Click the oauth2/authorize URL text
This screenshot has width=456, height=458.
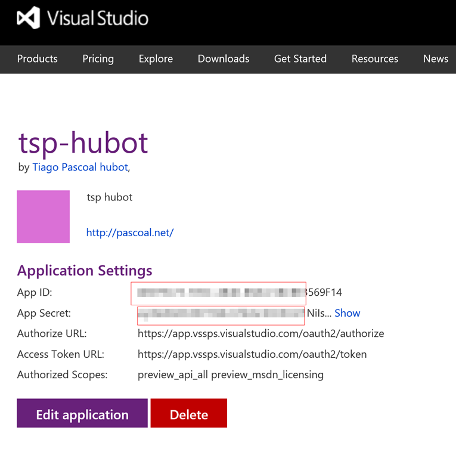click(x=260, y=333)
